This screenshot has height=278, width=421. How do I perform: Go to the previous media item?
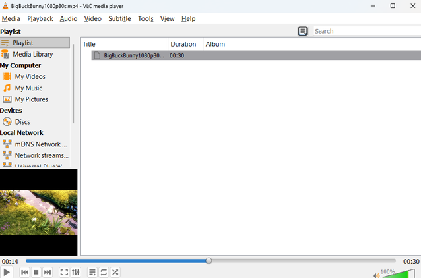tap(24, 272)
